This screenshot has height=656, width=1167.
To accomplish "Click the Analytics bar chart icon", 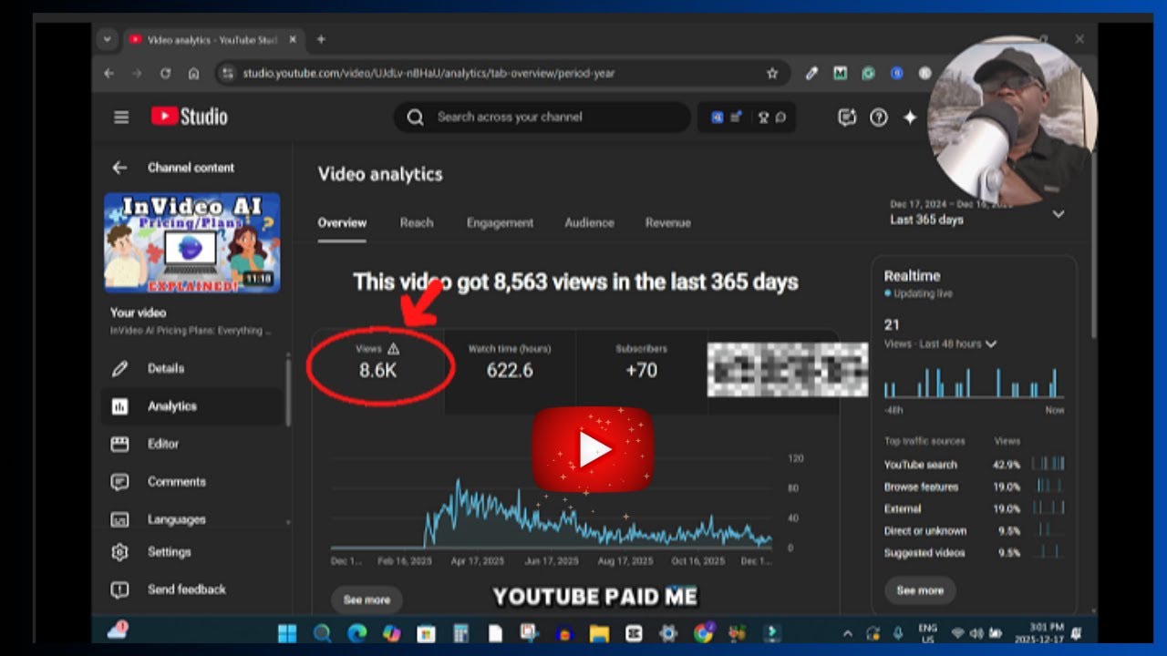I will click(119, 406).
